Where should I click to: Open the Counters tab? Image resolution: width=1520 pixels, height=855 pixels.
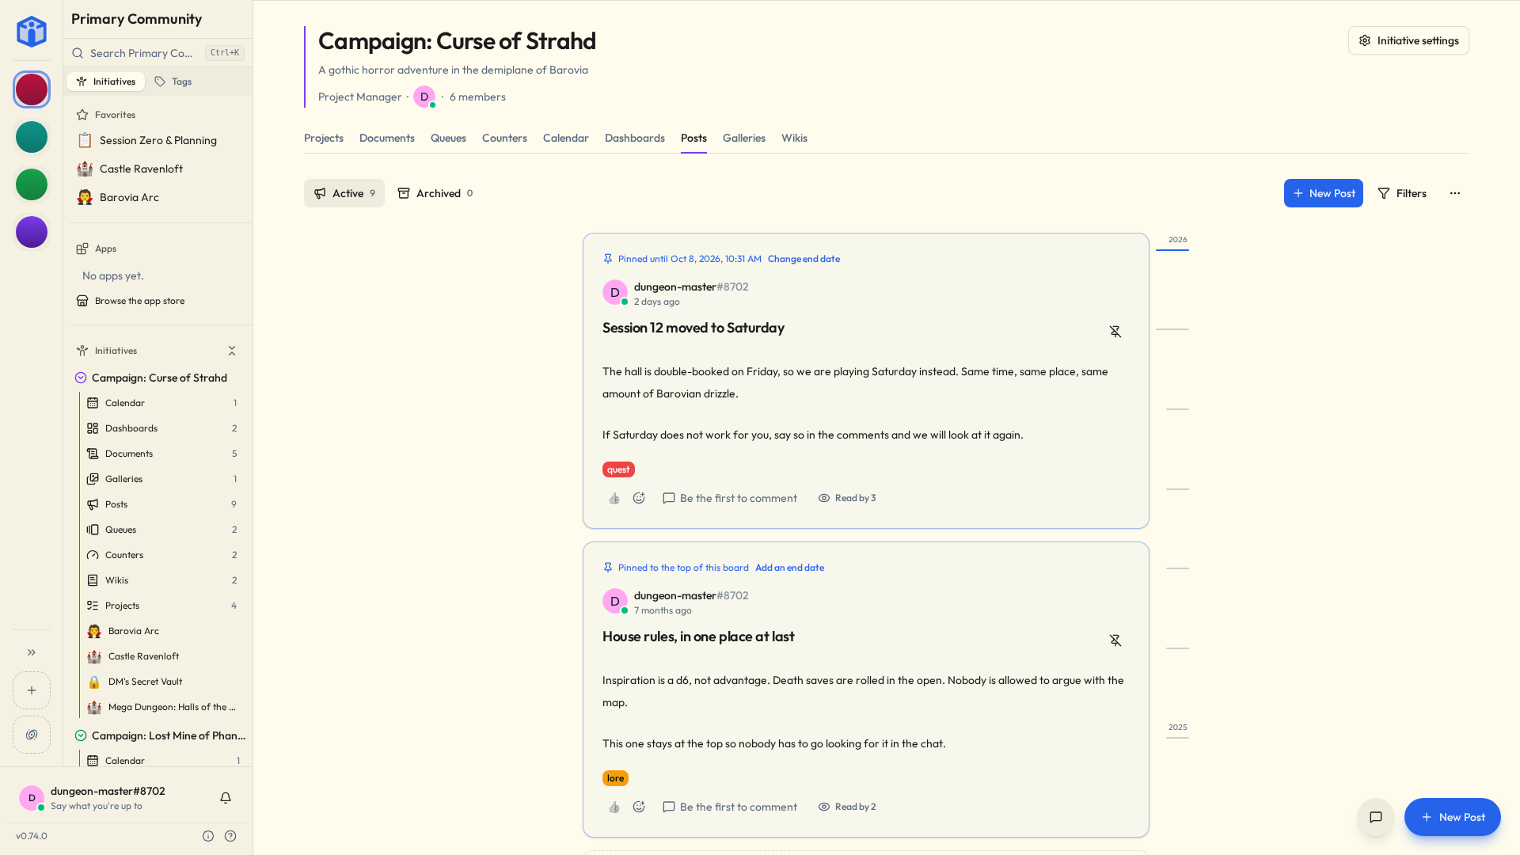[504, 138]
